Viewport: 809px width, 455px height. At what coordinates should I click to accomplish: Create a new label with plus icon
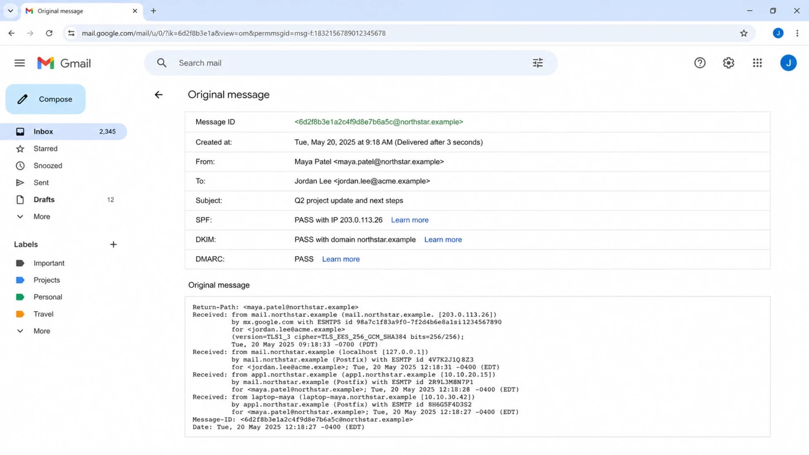point(113,244)
